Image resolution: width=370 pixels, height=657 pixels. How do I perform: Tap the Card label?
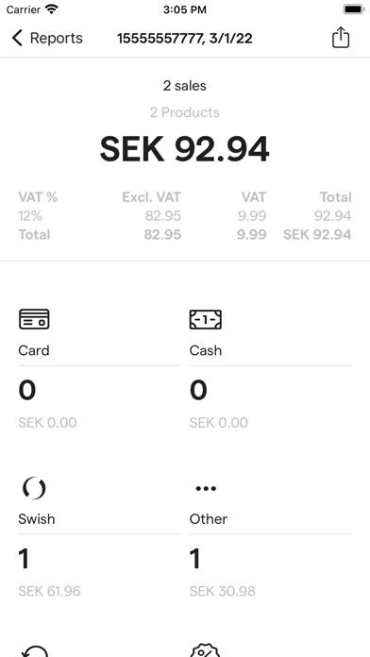point(34,350)
